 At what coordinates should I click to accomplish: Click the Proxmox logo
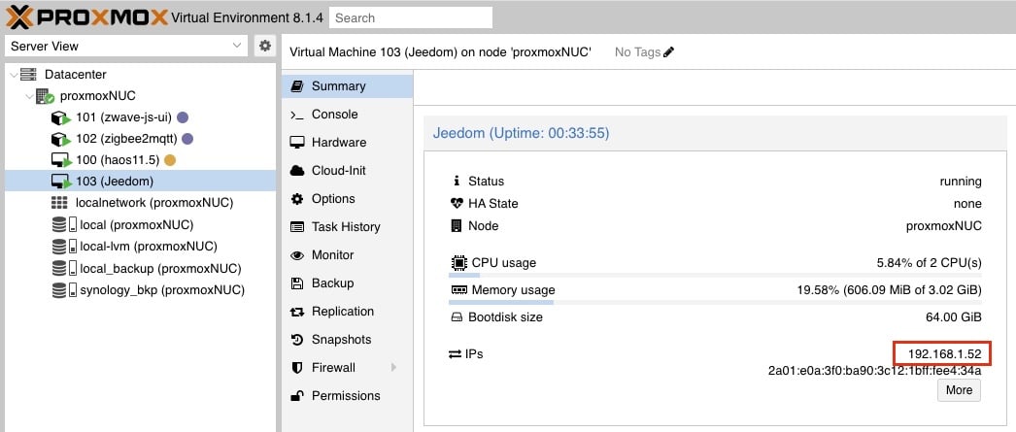[86, 17]
